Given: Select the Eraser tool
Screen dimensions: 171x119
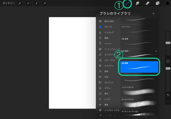Looking at the screenshot, I should point(147,3).
